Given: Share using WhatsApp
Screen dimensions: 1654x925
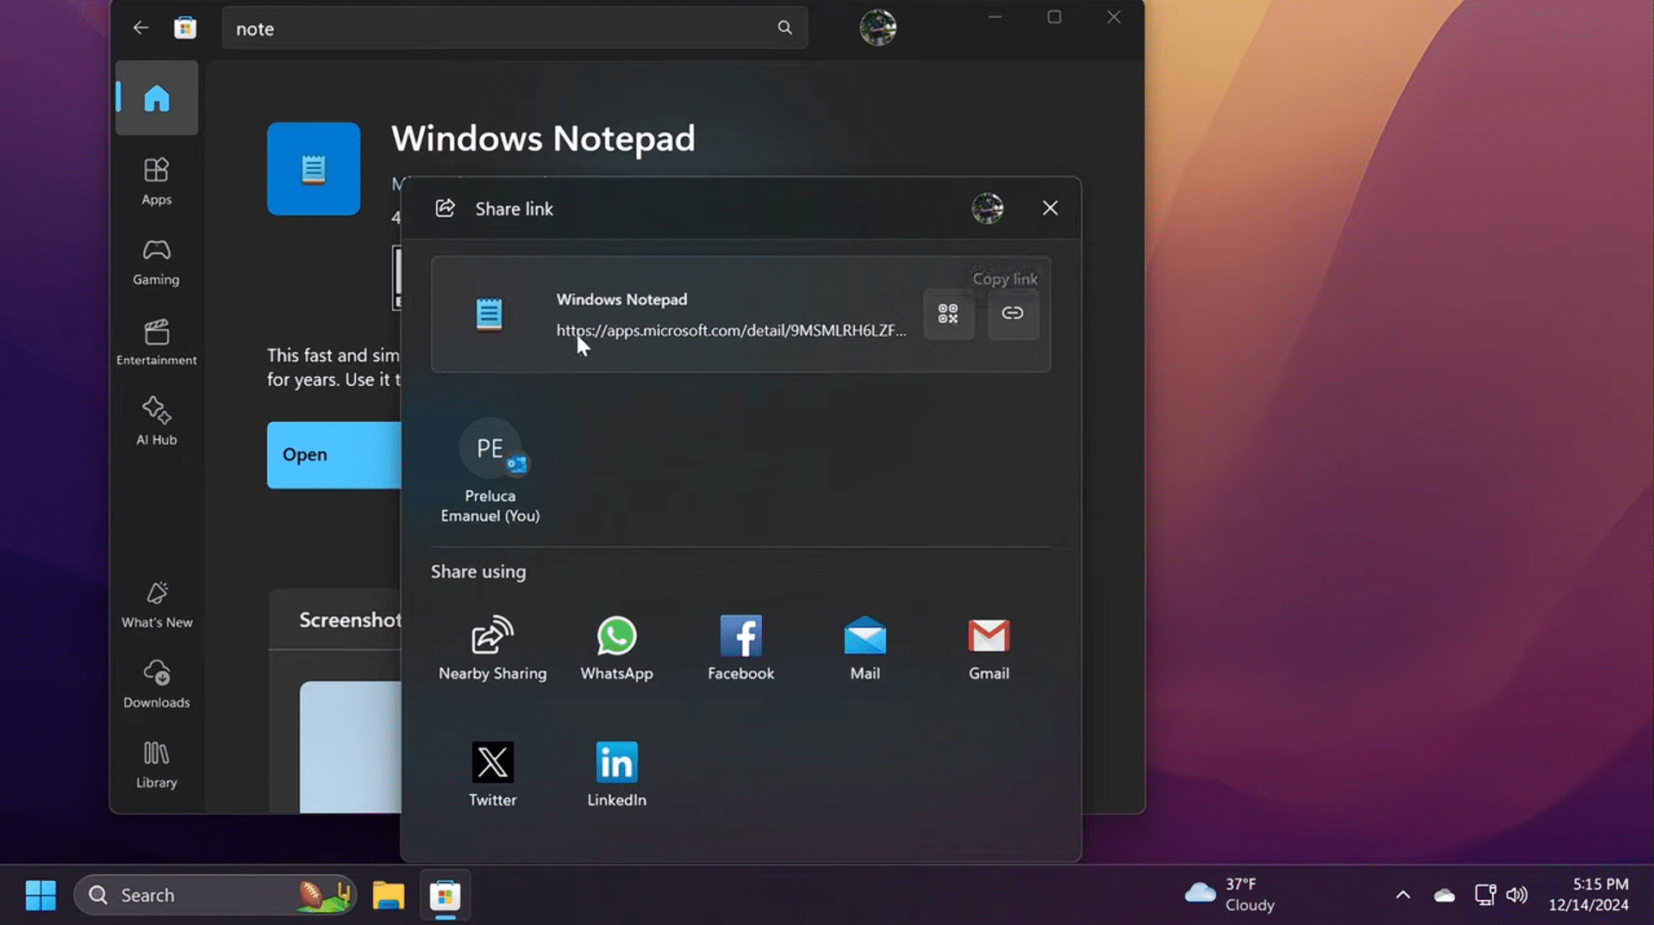Looking at the screenshot, I should (x=616, y=649).
